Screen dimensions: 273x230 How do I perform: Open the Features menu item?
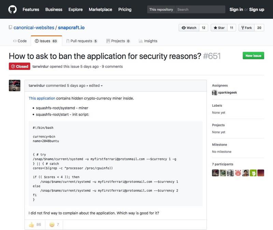click(x=31, y=10)
